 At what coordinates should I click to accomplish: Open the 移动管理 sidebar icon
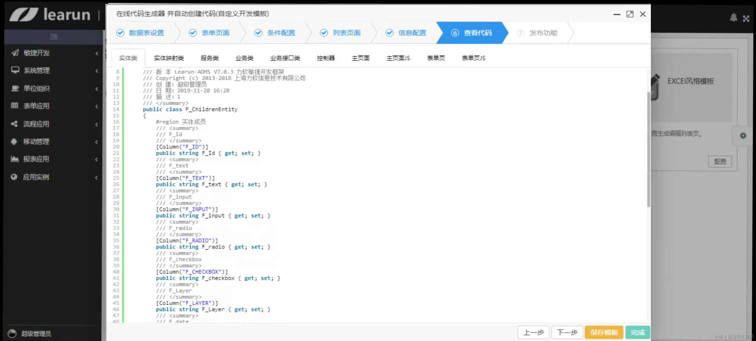[x=15, y=141]
